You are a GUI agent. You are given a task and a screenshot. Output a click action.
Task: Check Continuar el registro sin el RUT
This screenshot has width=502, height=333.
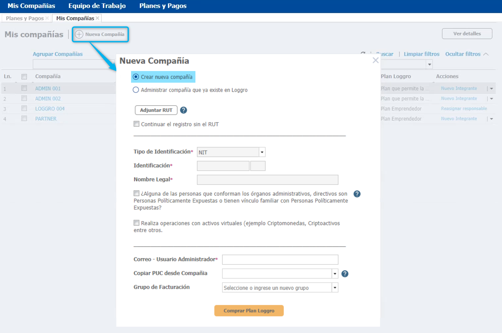136,124
